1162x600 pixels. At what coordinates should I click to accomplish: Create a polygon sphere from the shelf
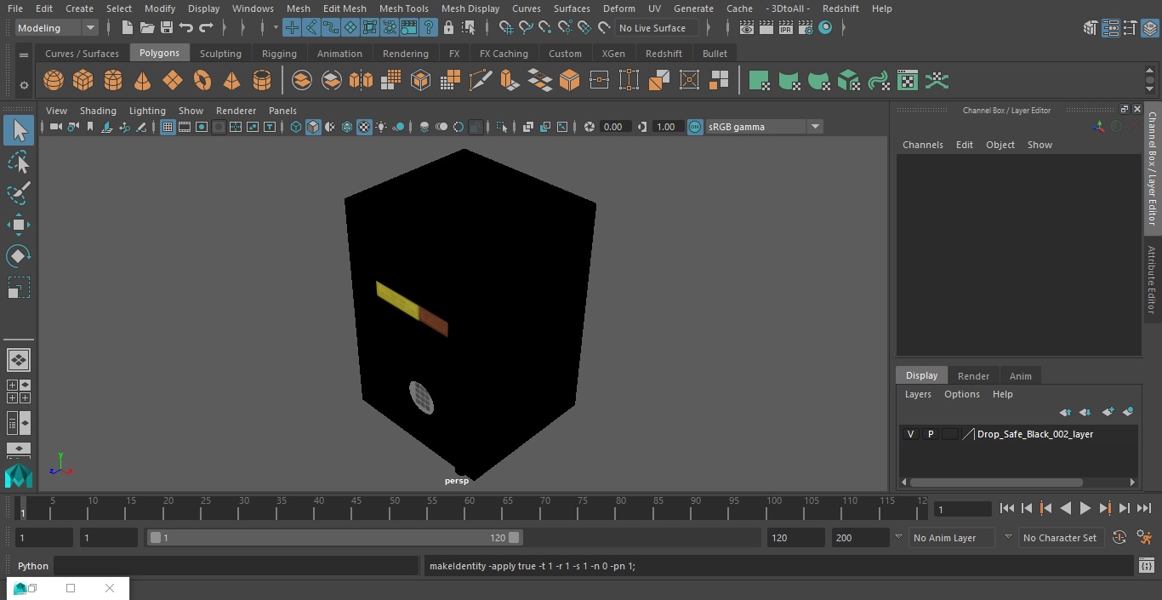coord(54,81)
